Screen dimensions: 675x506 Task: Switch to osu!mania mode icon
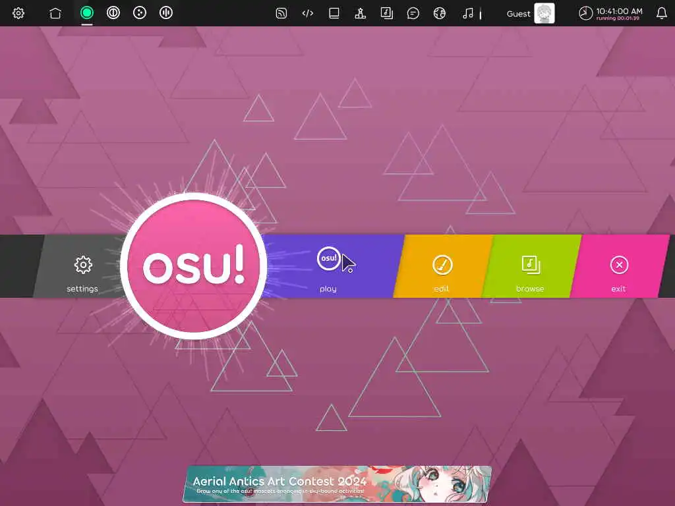click(165, 13)
